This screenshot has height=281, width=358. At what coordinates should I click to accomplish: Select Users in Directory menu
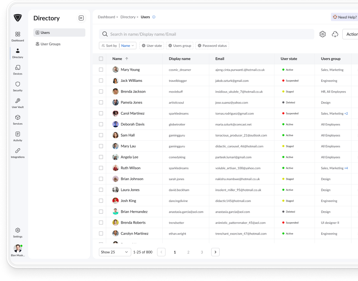[59, 33]
